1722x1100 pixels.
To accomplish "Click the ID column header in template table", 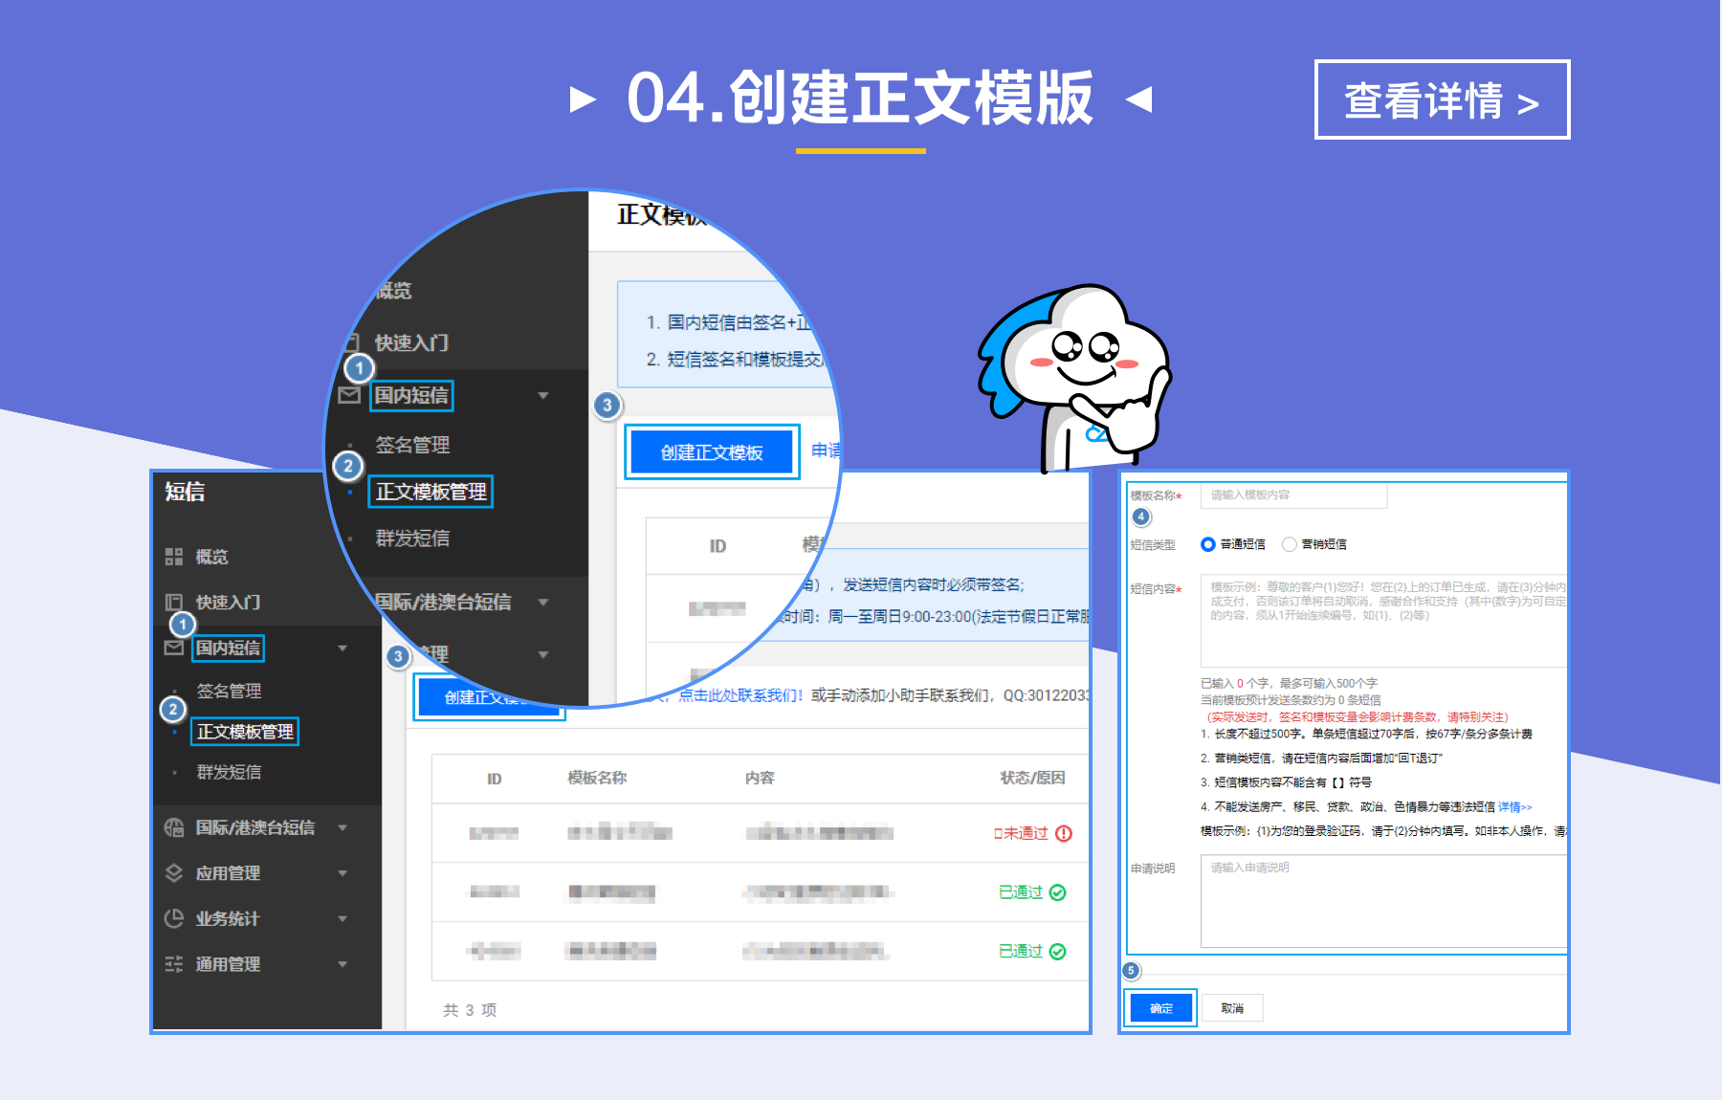I will coord(494,779).
